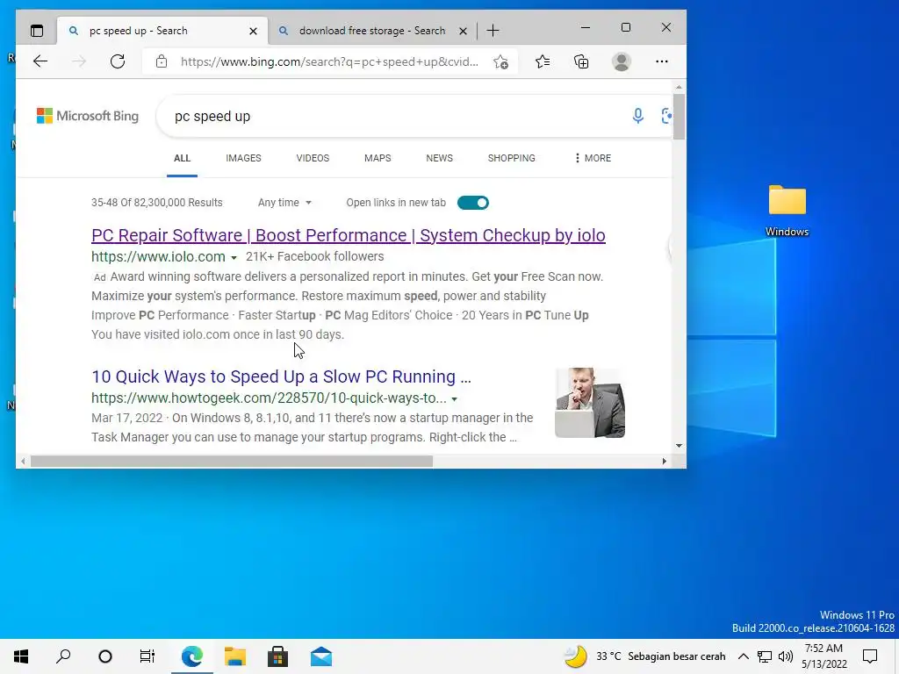Open the https://www.iolo.com green URL

click(x=158, y=257)
